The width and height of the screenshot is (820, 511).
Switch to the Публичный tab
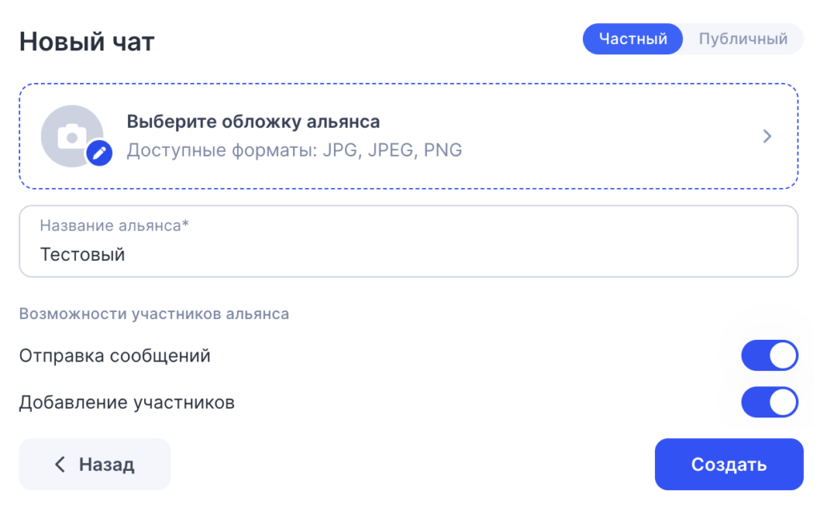[x=742, y=39]
